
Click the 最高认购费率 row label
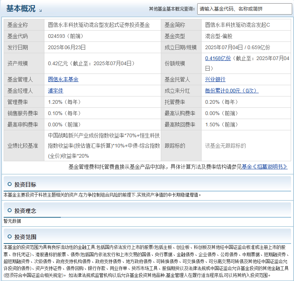[x=180, y=113]
